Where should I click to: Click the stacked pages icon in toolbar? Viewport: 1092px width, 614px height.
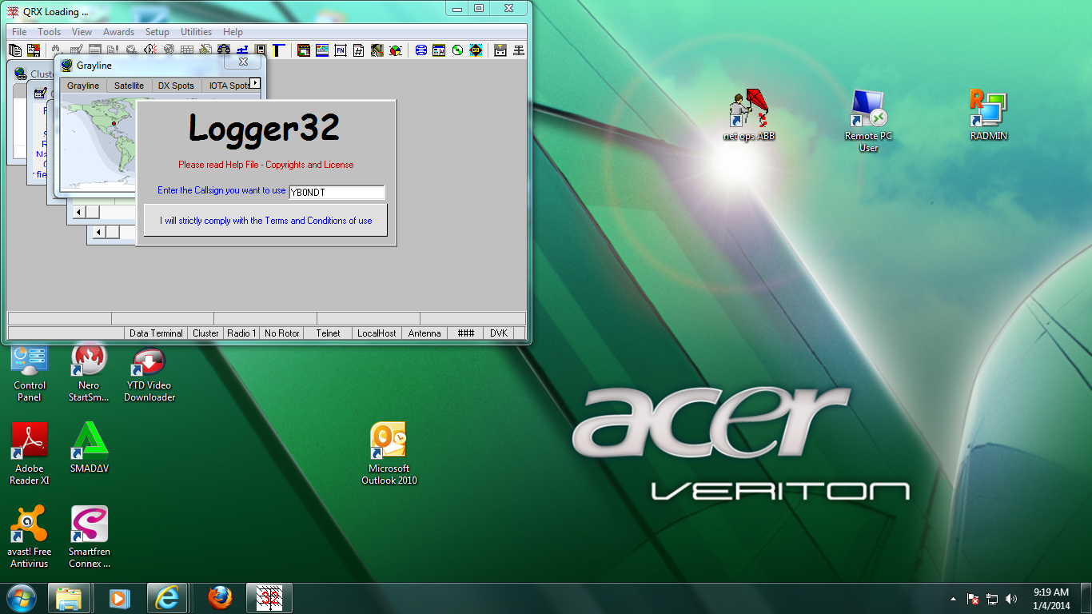[15, 50]
